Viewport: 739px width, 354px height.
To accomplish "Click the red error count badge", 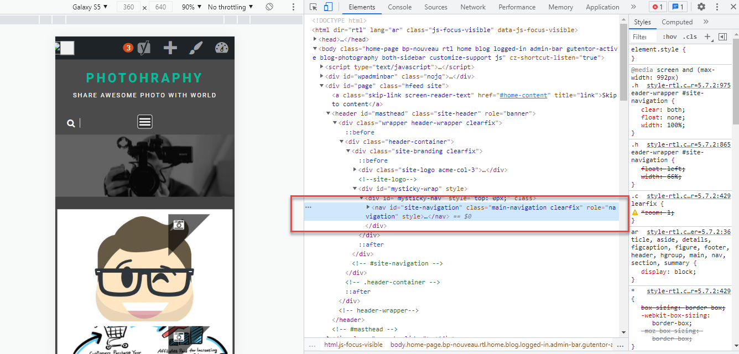I will (x=657, y=7).
